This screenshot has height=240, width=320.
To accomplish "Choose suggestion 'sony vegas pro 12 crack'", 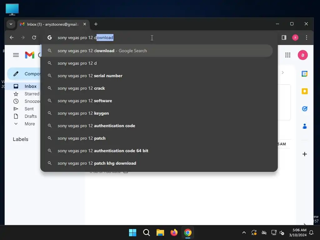I will coord(157,88).
